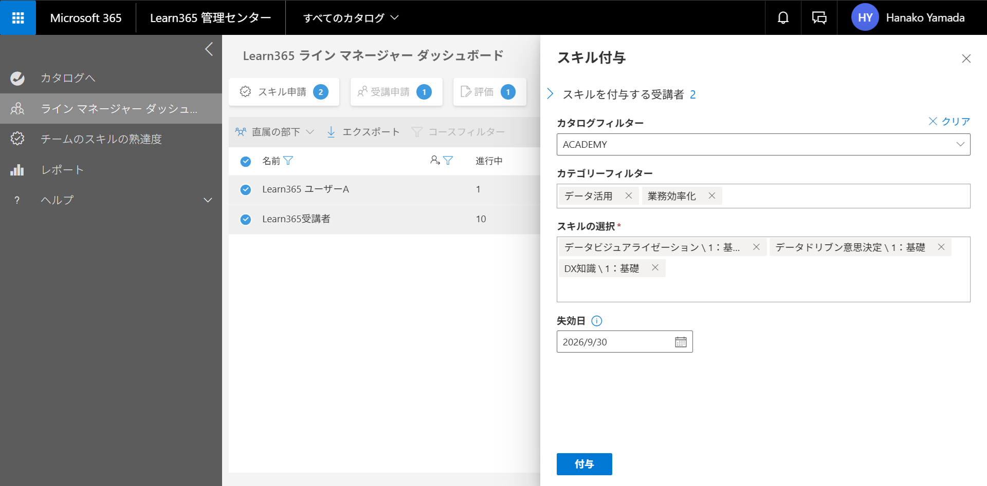This screenshot has height=486, width=987.
Task: Filter by 名前 column funnel icon
Action: click(x=288, y=161)
